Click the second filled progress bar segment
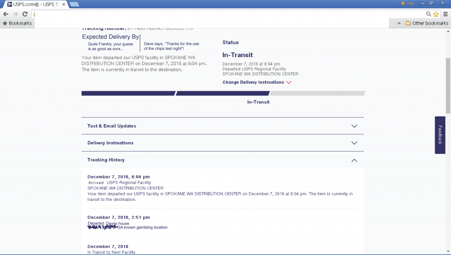Screen dimensions: 451x255 223,93
